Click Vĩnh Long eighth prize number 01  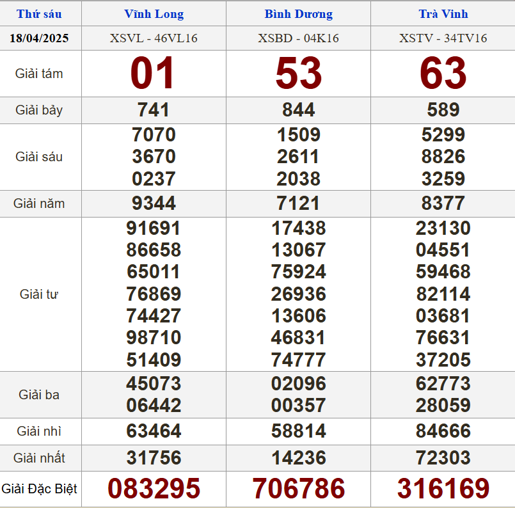(x=154, y=73)
